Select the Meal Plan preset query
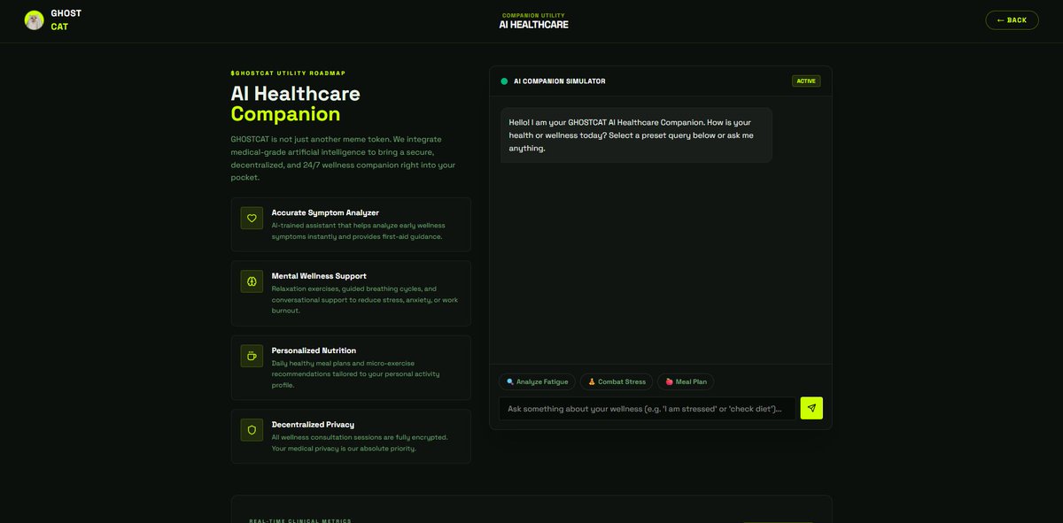1063x523 pixels. point(686,381)
